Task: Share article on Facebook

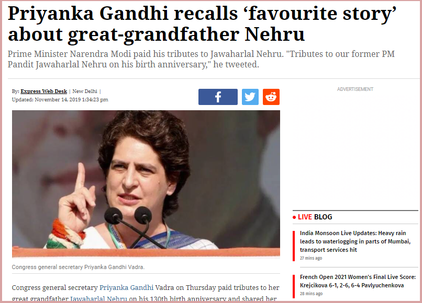Action: pos(218,97)
